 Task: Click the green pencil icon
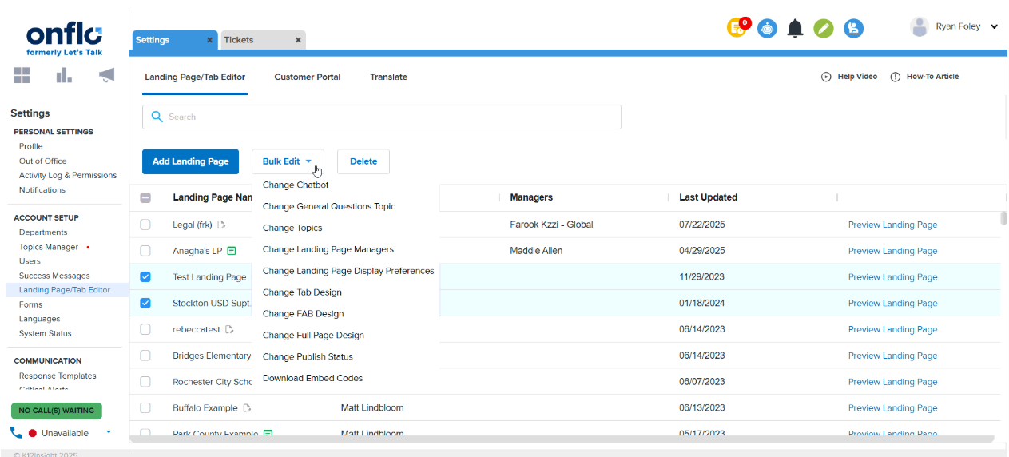[824, 28]
